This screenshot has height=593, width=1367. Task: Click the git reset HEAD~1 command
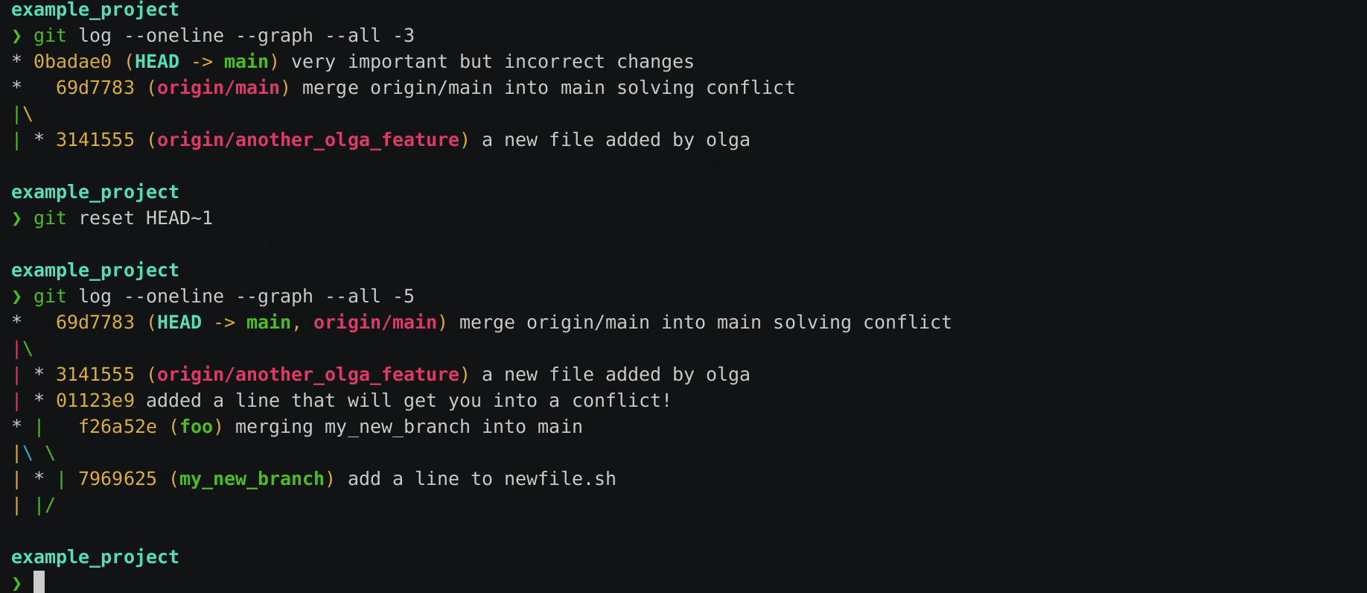pyautogui.click(x=123, y=218)
